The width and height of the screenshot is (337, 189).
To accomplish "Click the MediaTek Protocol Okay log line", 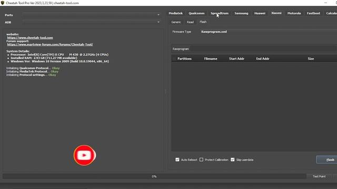I will tap(32, 71).
